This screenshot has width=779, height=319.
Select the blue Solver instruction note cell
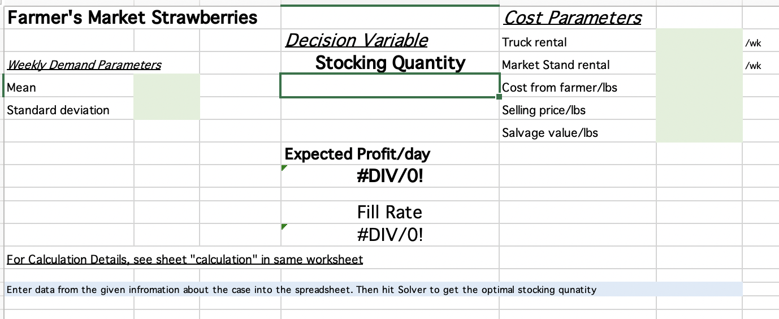coord(373,289)
